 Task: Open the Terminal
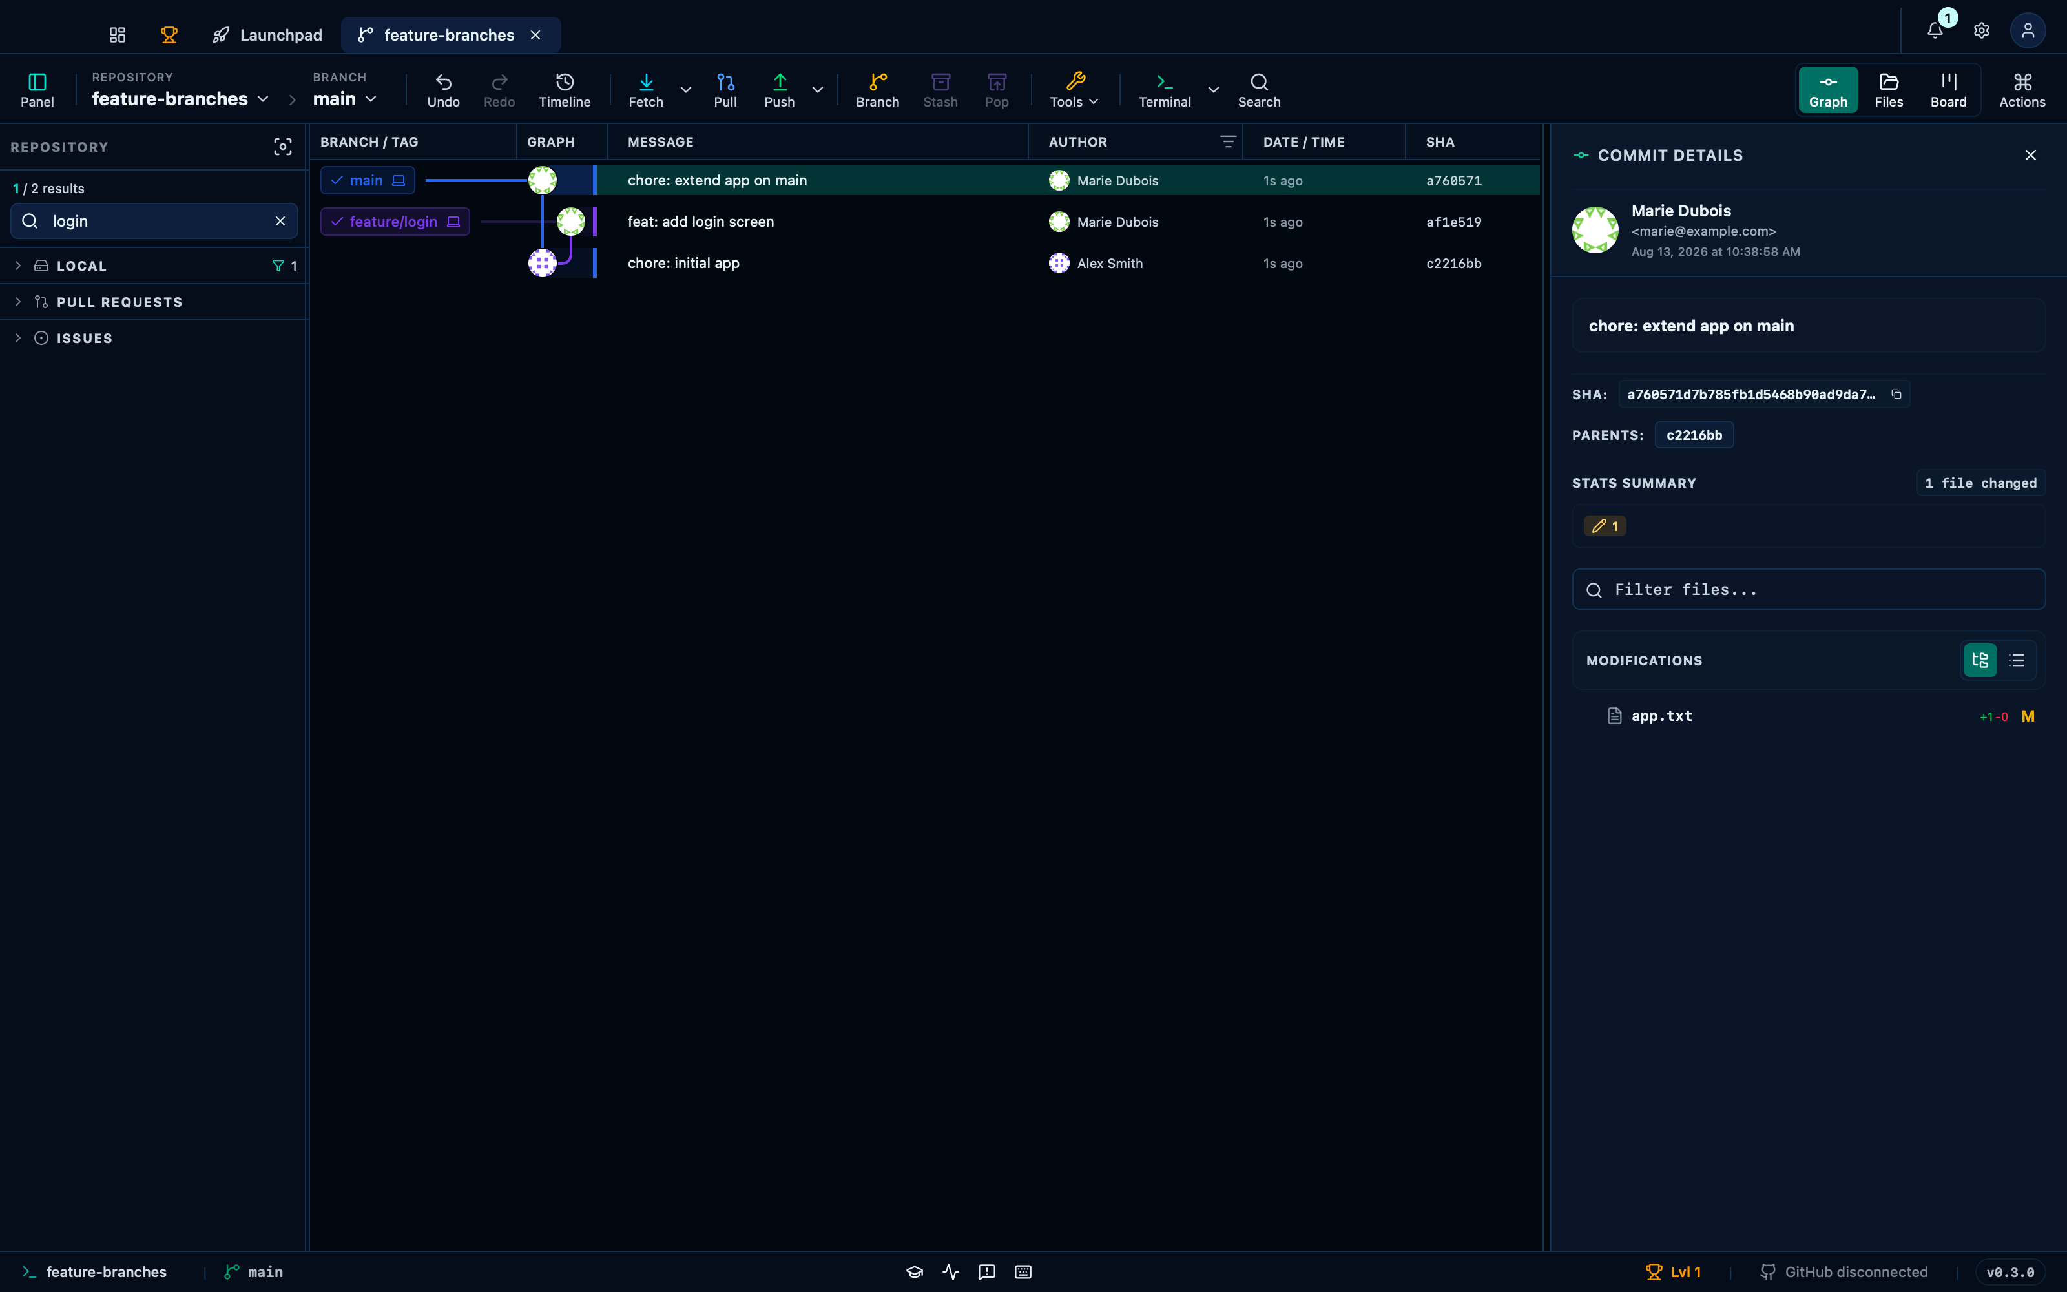click(1164, 90)
